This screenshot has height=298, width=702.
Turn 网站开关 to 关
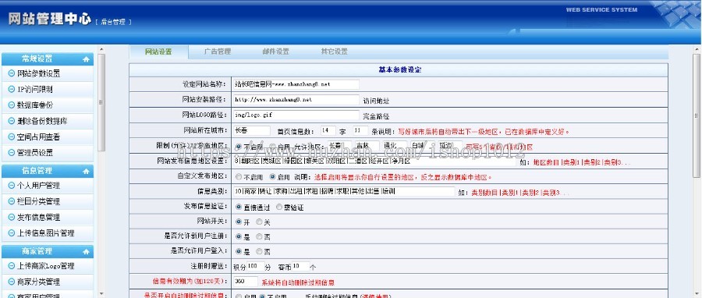(259, 222)
